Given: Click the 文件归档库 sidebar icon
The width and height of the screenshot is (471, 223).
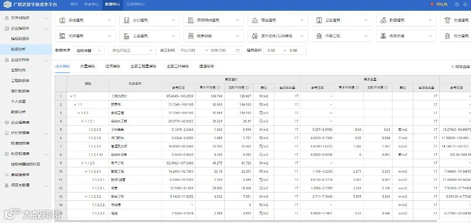Looking at the screenshot, I should [x=7, y=18].
